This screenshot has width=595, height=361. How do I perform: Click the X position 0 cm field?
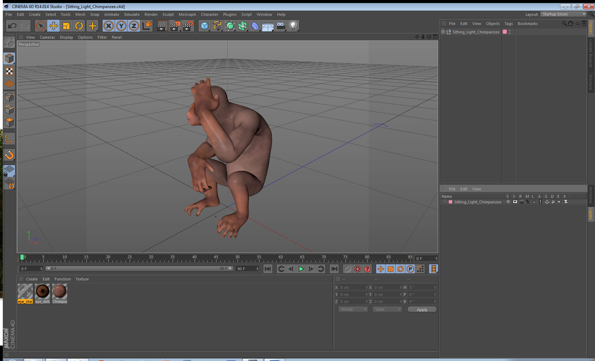pos(353,287)
